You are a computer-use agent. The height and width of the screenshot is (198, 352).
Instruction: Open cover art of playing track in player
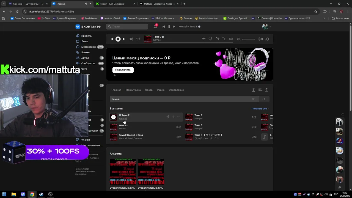[148, 39]
